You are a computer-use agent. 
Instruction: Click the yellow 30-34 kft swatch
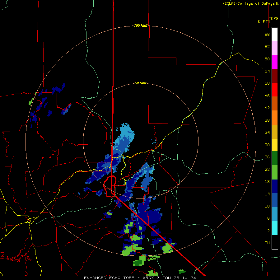coord(275,145)
